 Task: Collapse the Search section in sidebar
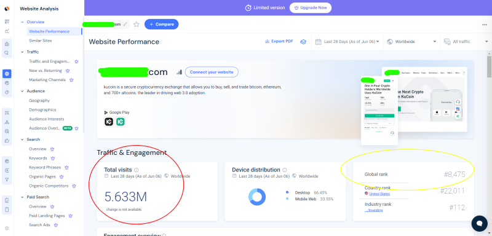point(22,140)
